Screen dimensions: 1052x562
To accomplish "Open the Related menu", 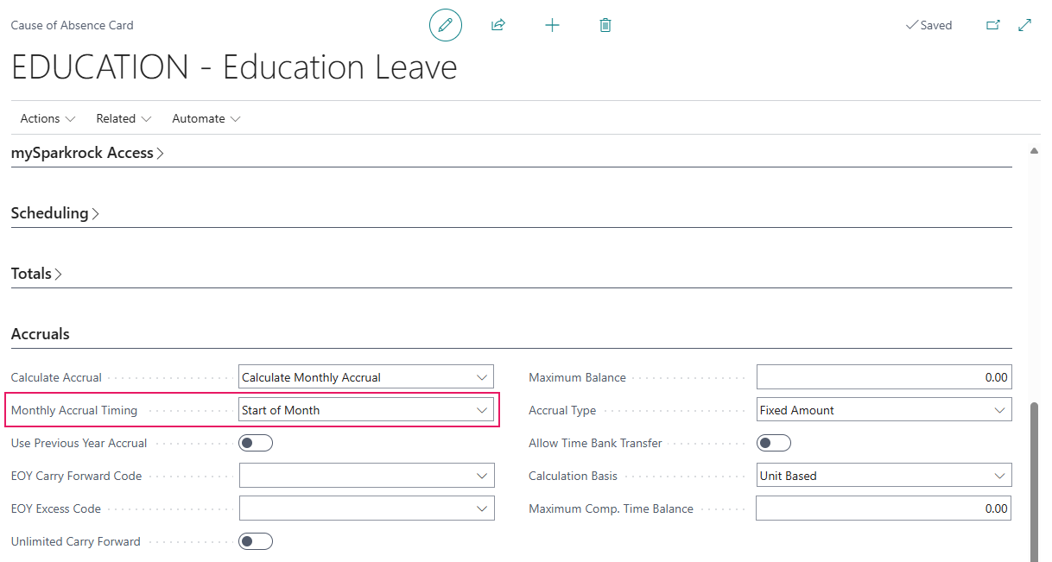I will (124, 118).
